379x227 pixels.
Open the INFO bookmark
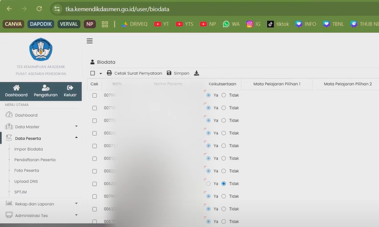coord(306,24)
